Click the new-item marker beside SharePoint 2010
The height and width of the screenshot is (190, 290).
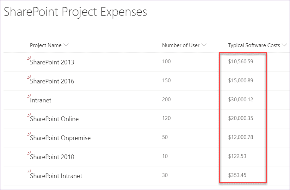[x=29, y=153]
